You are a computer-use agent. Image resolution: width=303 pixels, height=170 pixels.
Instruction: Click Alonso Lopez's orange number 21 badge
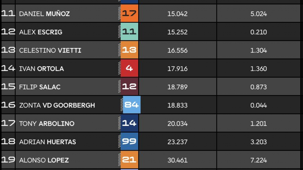point(129,160)
